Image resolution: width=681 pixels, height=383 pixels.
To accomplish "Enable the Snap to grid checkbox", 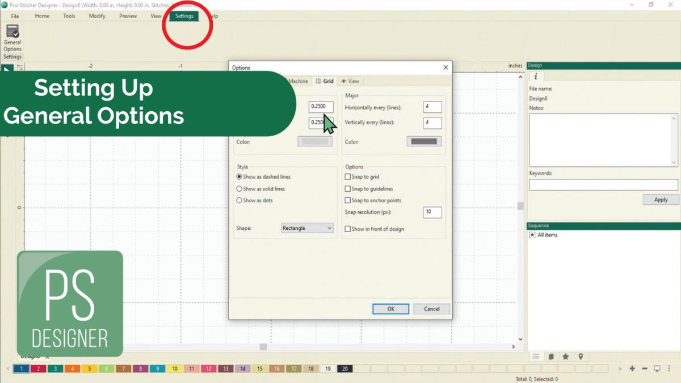I will pyautogui.click(x=348, y=177).
